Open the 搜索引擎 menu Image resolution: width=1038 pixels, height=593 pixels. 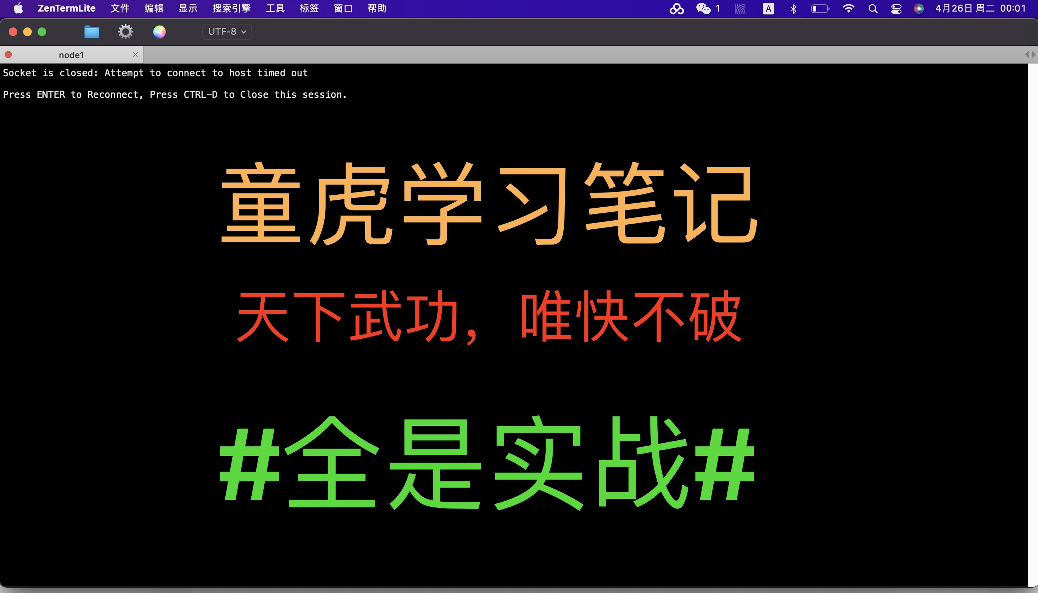point(231,8)
